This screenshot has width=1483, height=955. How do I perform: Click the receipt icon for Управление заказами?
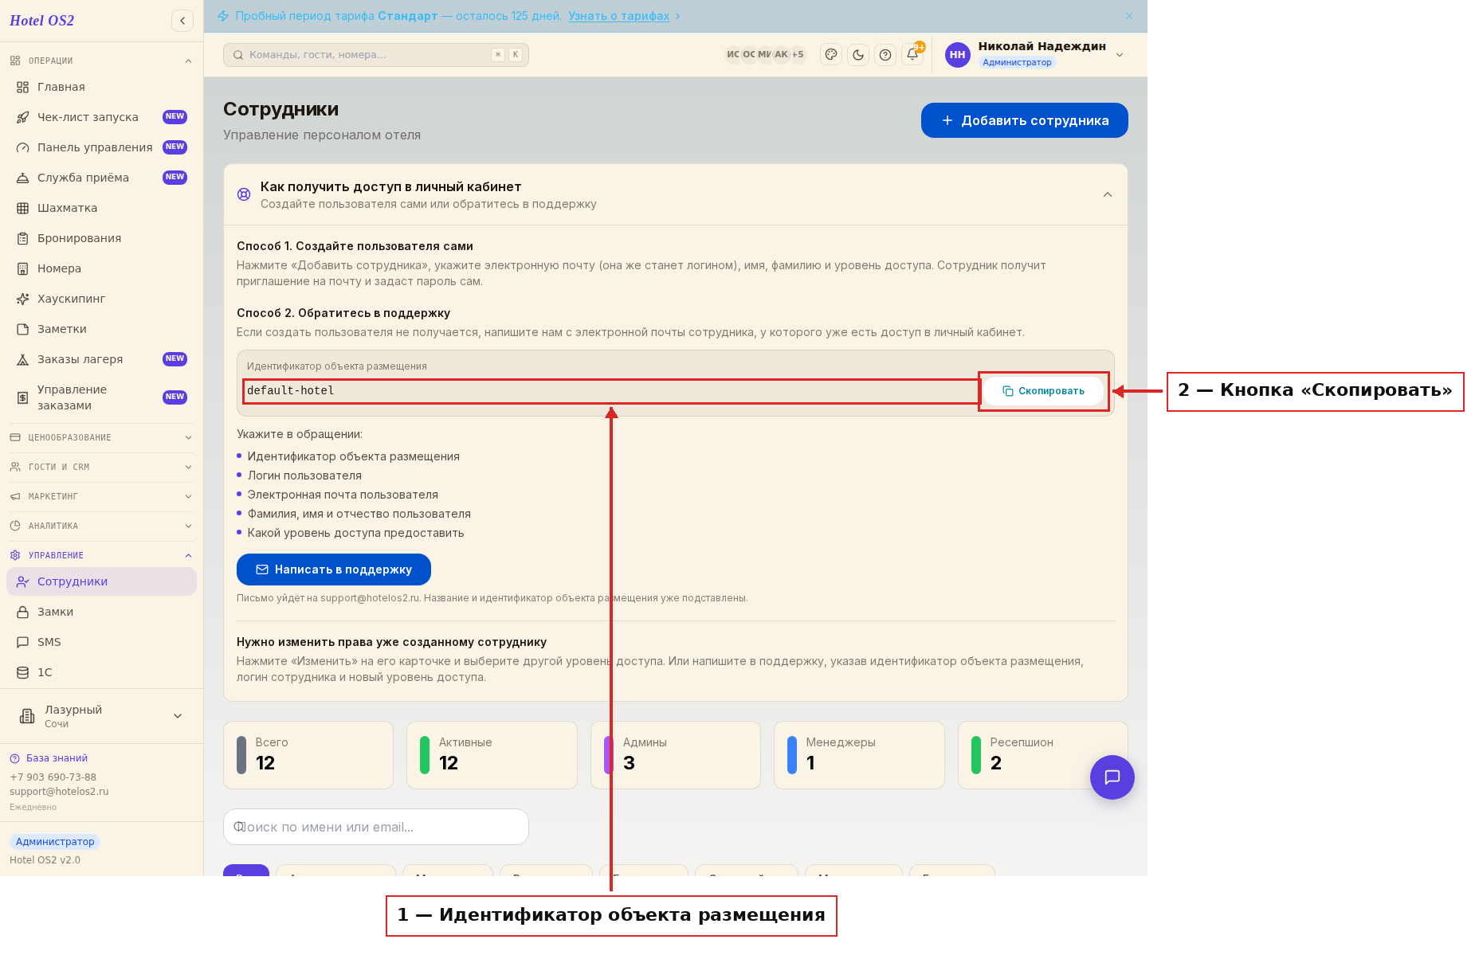23,397
